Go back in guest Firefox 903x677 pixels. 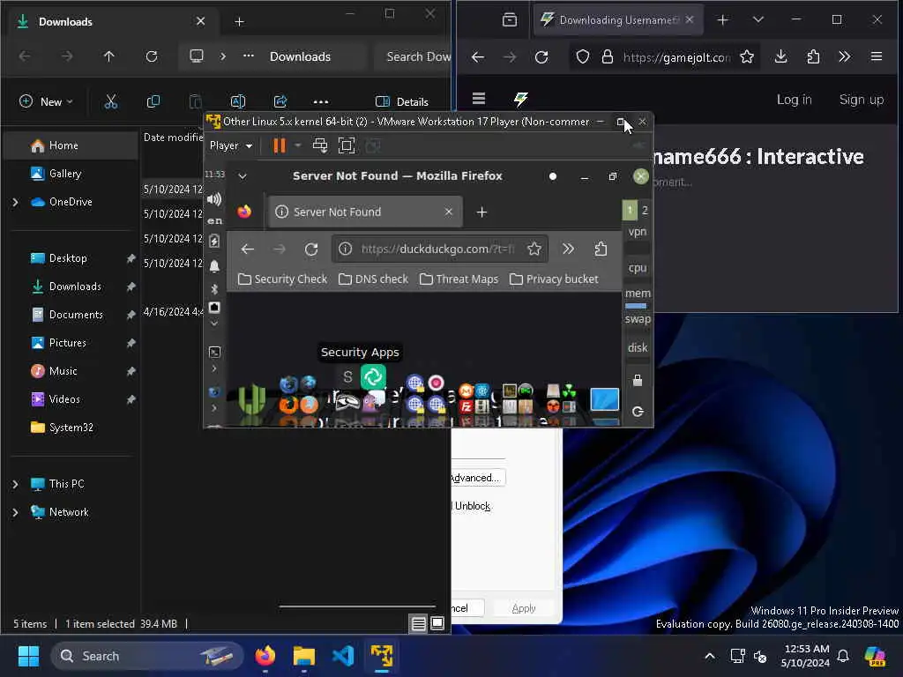(x=248, y=249)
